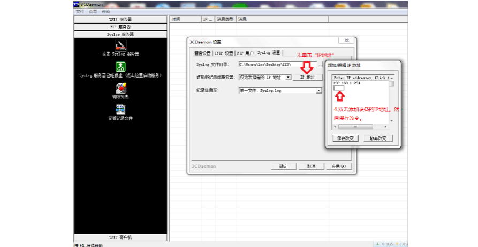Switch to the FTP 用户 tab

click(x=245, y=53)
